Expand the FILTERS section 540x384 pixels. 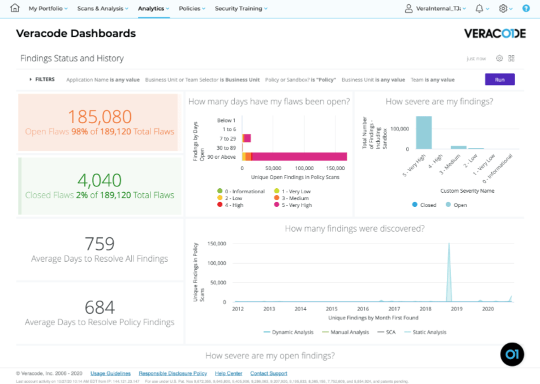[42, 79]
